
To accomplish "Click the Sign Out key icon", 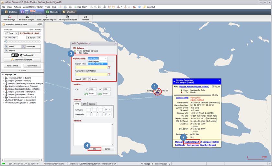I will coord(144,7).
